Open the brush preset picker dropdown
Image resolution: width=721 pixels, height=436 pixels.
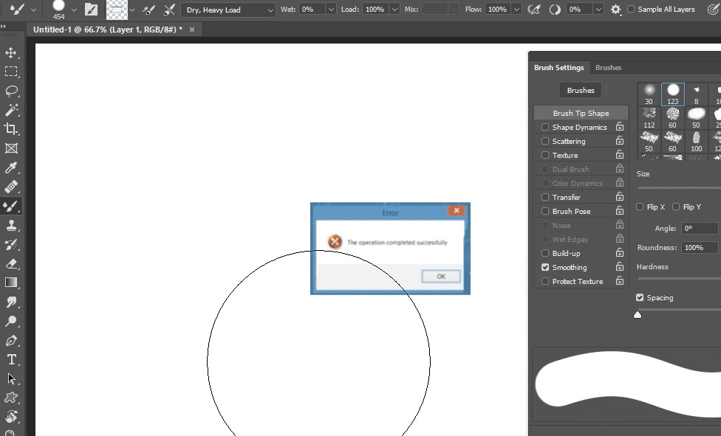point(72,10)
